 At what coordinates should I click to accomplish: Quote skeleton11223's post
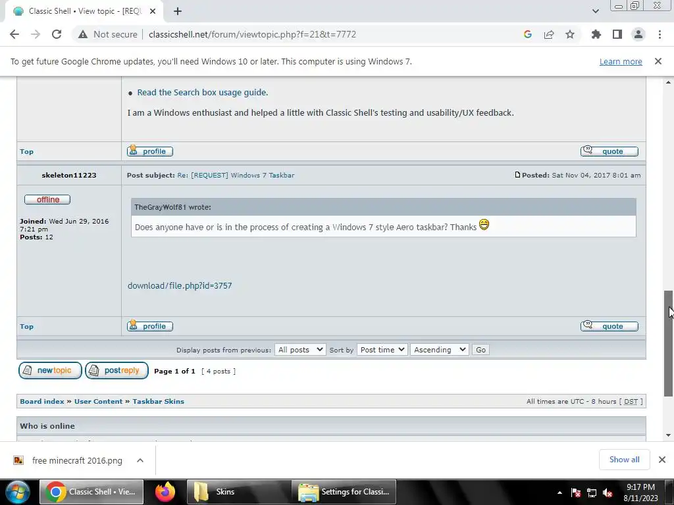[x=609, y=326]
